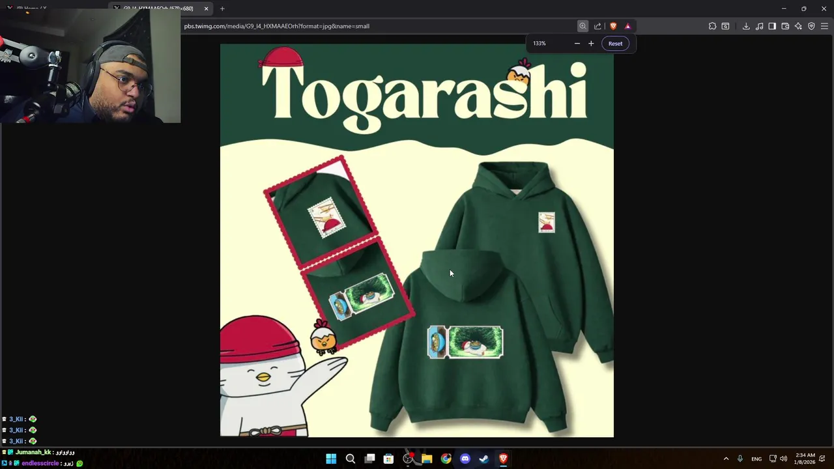Open Brave VPN shield icon
This screenshot has width=834, height=469.
coord(811,26)
